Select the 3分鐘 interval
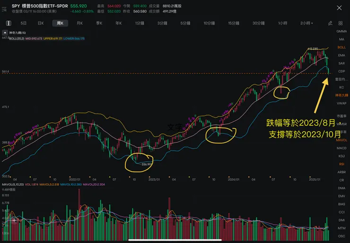Image resolution: width=350 pixels, height=243 pixels. pos(162,23)
